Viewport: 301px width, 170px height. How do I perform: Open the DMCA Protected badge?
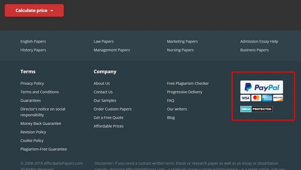256,109
